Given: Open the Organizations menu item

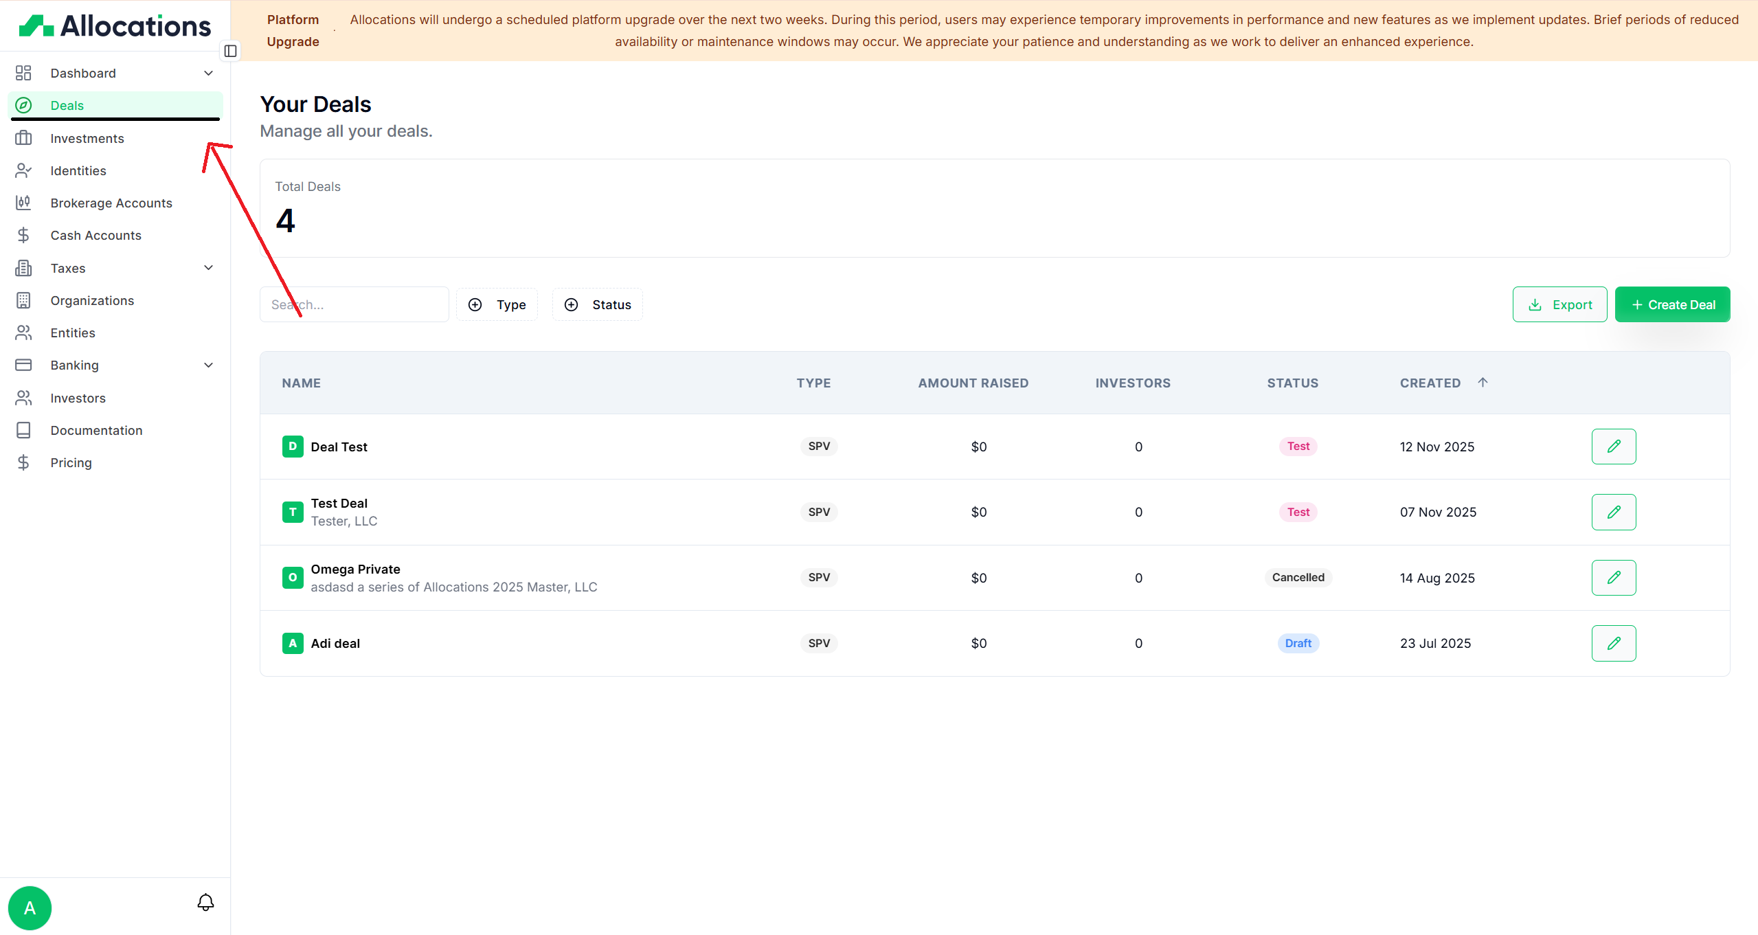Looking at the screenshot, I should tap(92, 300).
